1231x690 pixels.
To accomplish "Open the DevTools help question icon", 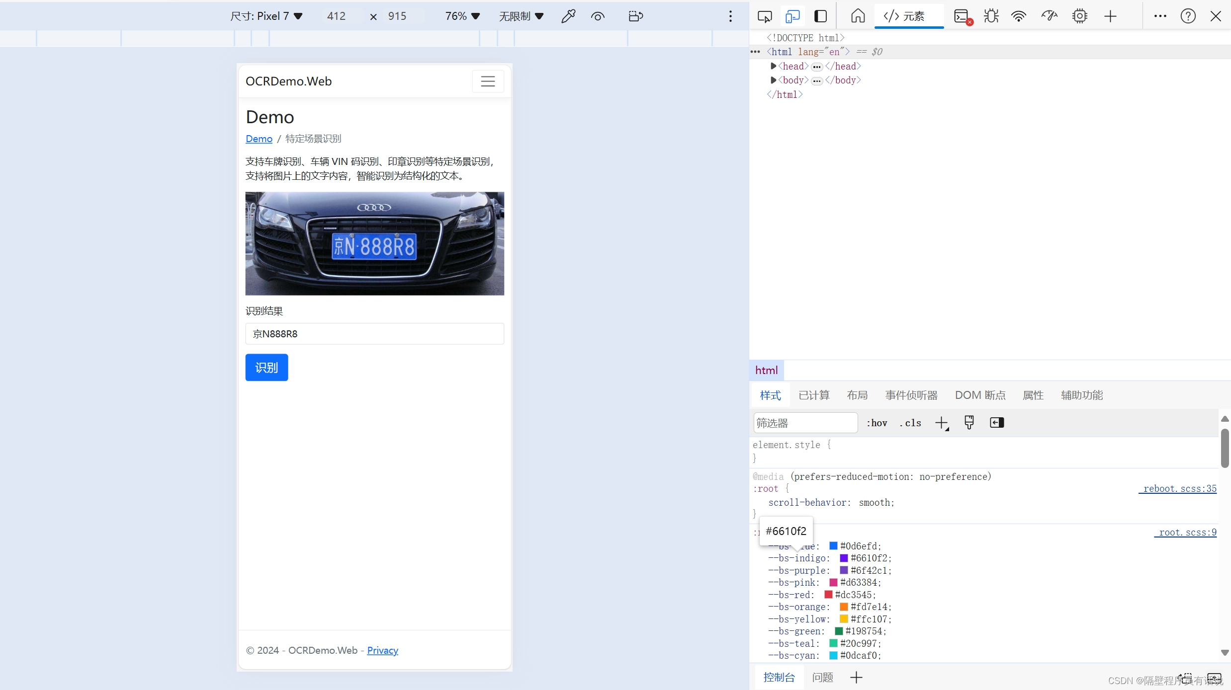I will pos(1188,16).
